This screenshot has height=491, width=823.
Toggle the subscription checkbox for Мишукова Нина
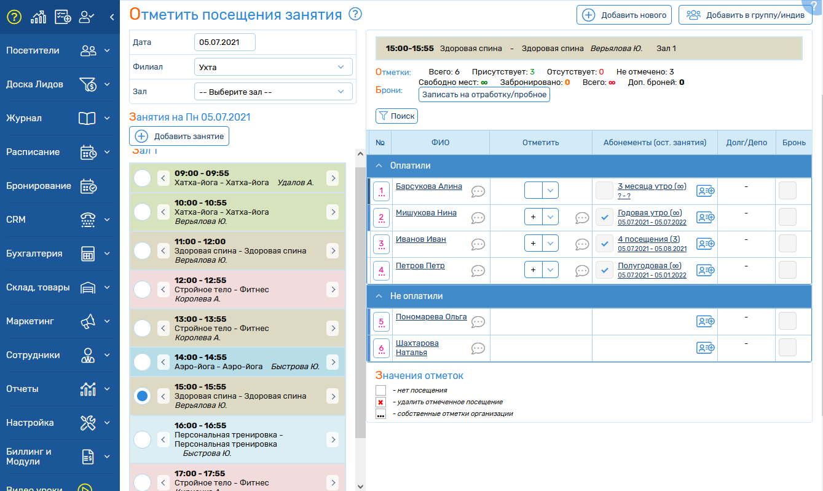click(605, 217)
